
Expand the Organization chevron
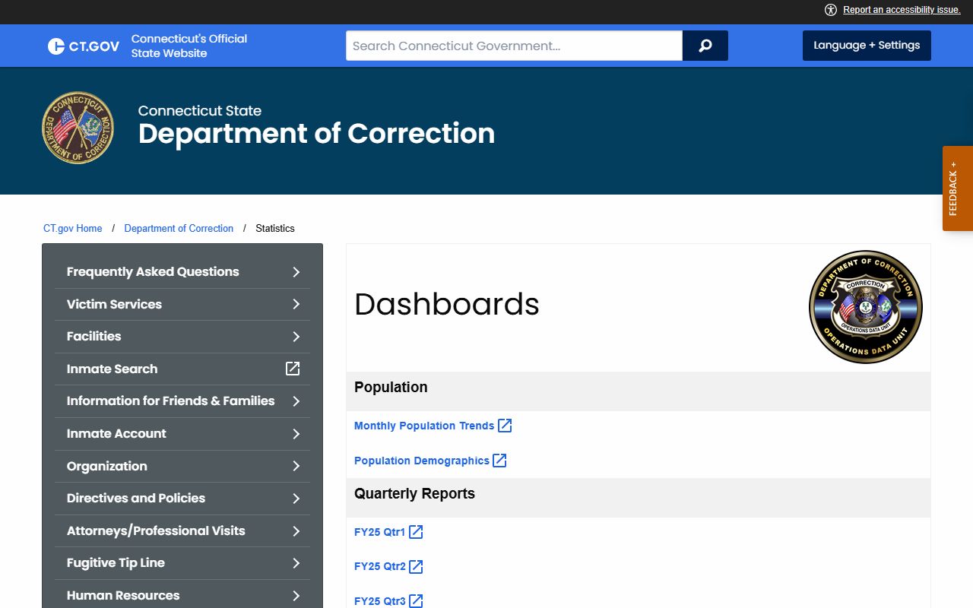click(x=296, y=466)
